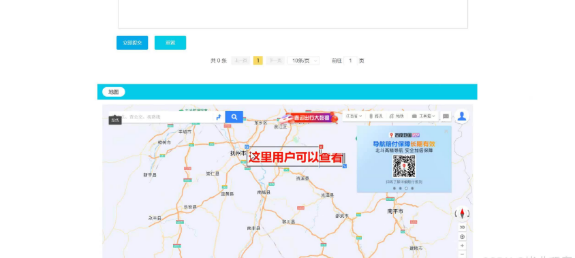Open the 江西省 region dropdown

[354, 116]
